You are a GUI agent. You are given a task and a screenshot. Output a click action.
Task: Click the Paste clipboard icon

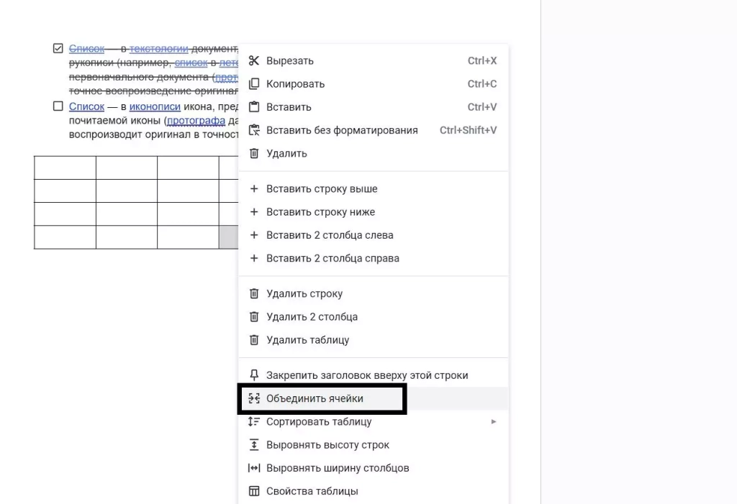[253, 106]
